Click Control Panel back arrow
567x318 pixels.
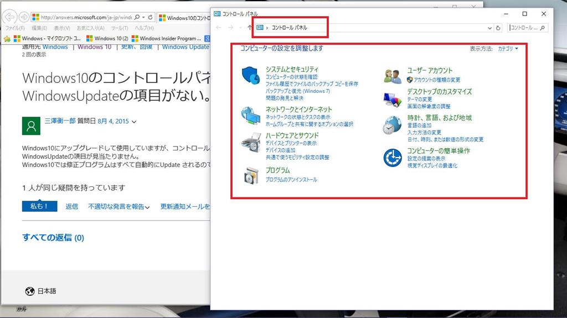click(218, 28)
